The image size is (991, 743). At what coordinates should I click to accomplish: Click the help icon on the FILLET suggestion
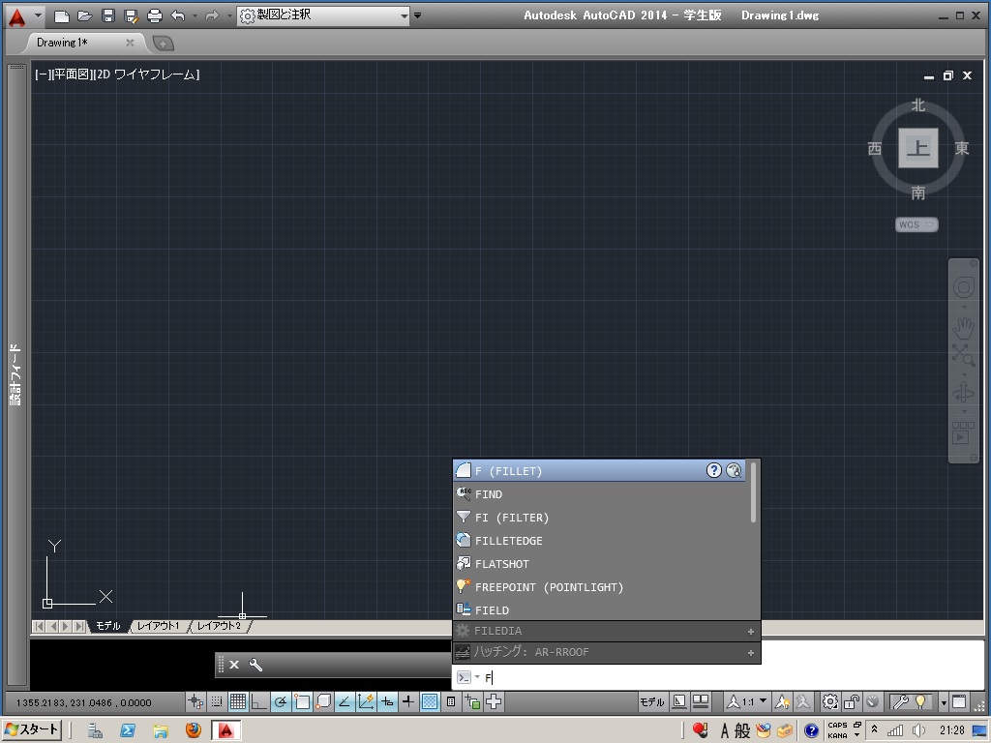pyautogui.click(x=714, y=470)
